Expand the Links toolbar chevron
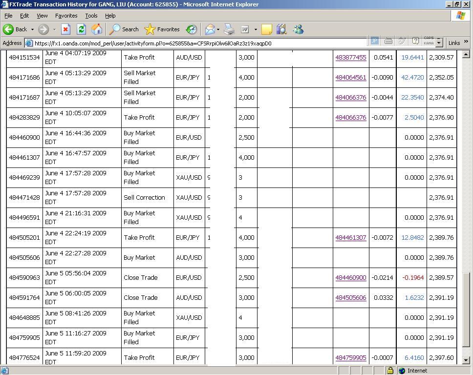Image resolution: width=473 pixels, height=375 pixels. tap(466, 42)
